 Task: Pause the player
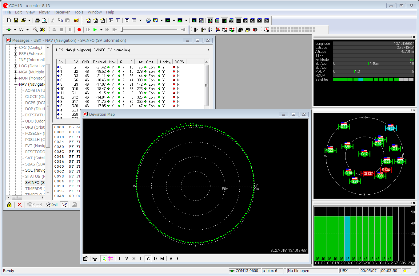(70, 29)
